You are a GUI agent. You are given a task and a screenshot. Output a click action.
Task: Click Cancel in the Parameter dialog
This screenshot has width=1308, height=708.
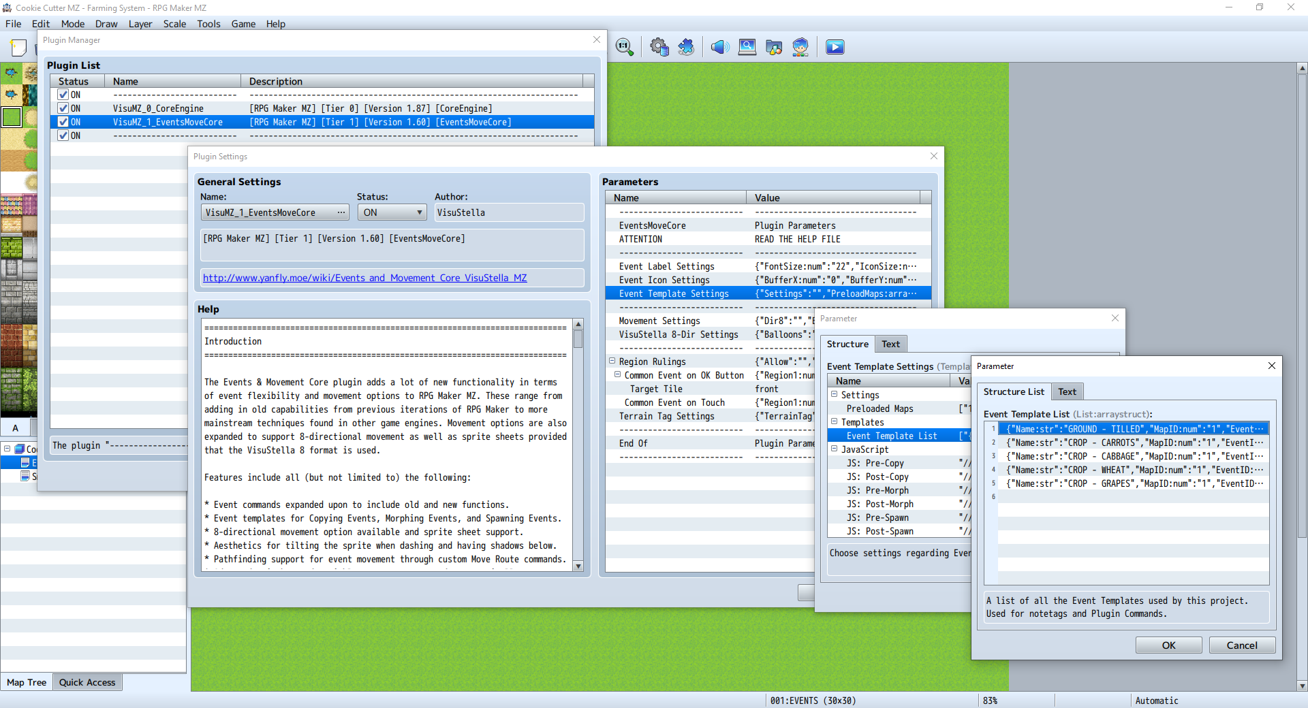(1242, 645)
